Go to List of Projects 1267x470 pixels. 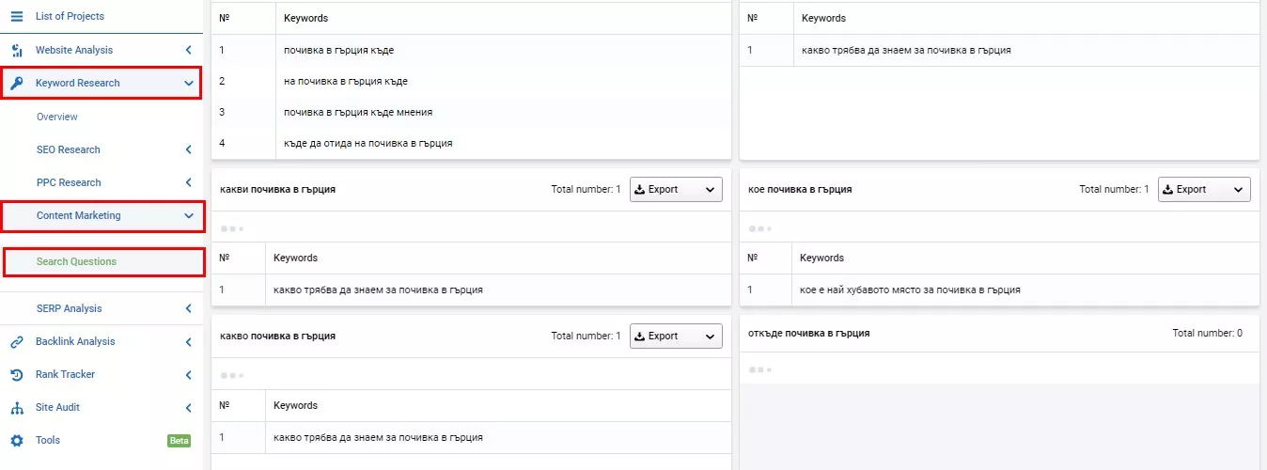70,16
